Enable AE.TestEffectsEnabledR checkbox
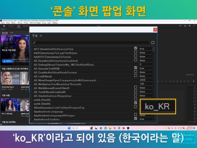Screen dimensions: 197x148 (x=135, y=91)
